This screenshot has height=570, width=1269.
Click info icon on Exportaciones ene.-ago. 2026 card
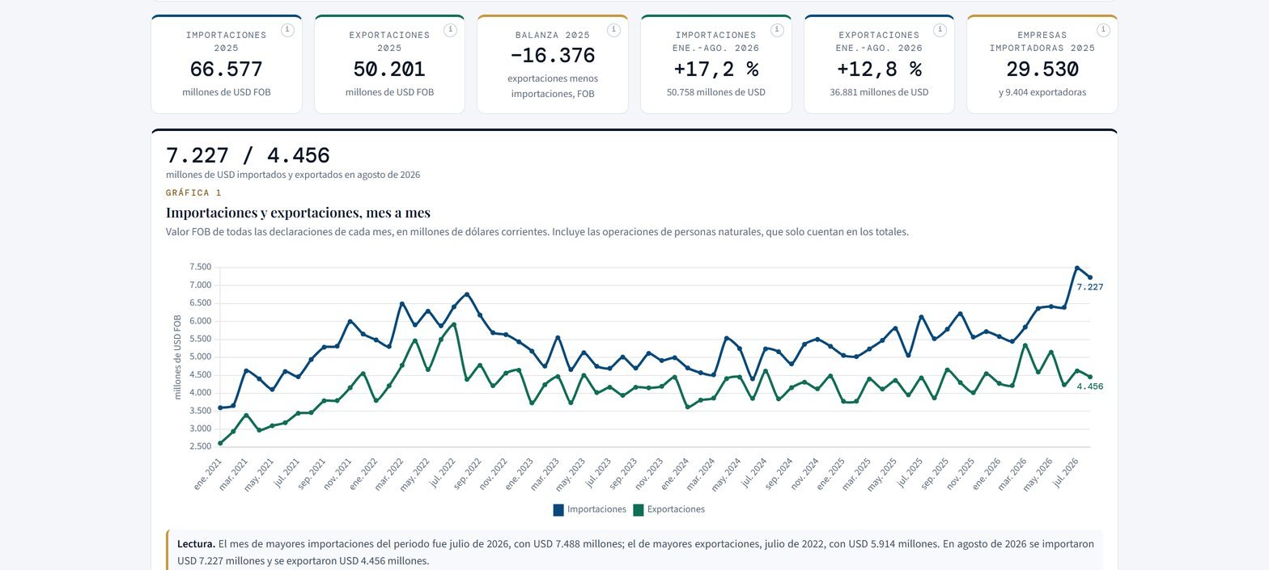coord(940,30)
